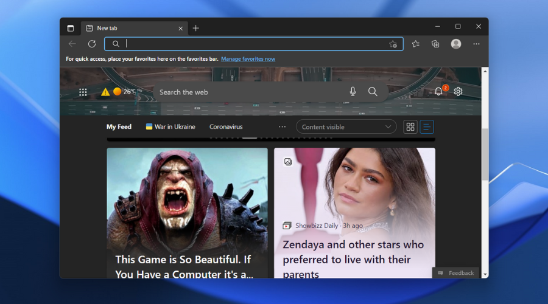Open the Settings and more ellipsis menu
The width and height of the screenshot is (548, 304).
pyautogui.click(x=476, y=44)
